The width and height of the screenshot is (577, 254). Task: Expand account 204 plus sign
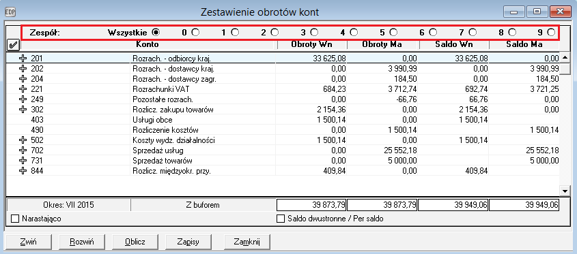coord(23,78)
